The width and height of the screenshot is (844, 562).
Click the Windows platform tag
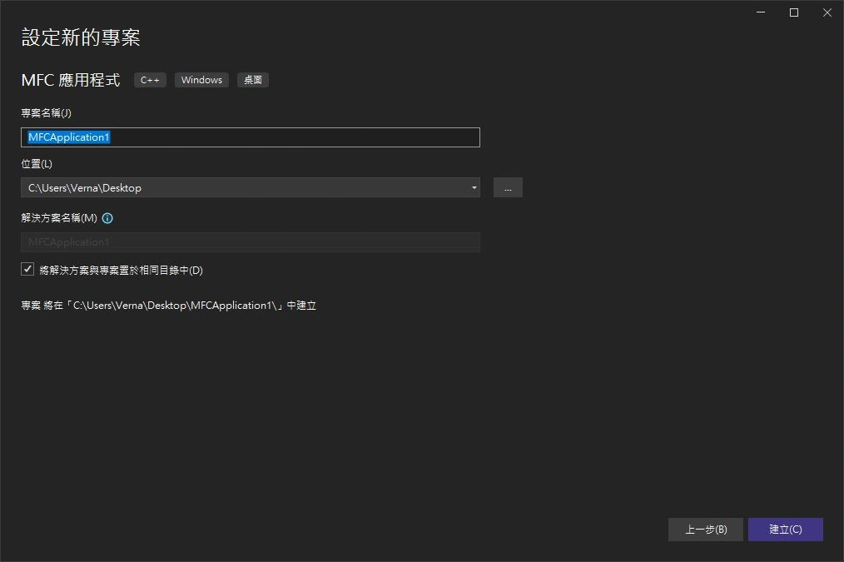(x=201, y=80)
